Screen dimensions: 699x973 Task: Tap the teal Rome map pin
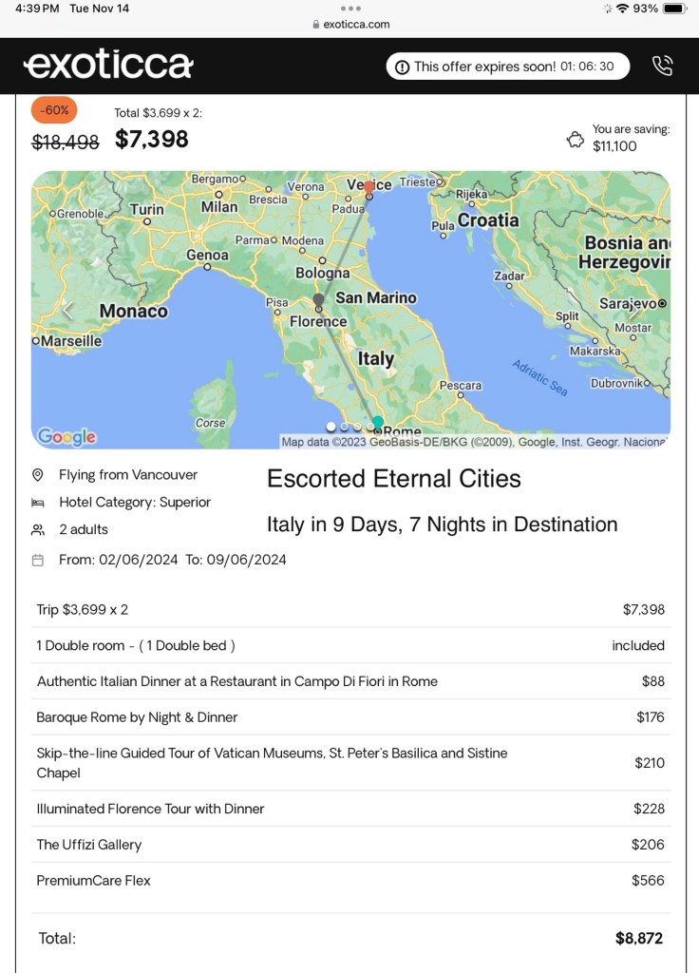[x=378, y=422]
